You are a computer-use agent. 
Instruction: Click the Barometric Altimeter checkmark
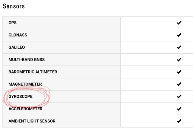179,72
